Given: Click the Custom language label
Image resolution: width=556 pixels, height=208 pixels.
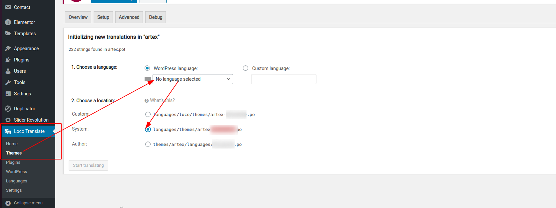Looking at the screenshot, I should (x=271, y=68).
